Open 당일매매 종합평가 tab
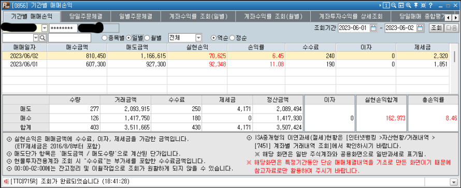 419,16
